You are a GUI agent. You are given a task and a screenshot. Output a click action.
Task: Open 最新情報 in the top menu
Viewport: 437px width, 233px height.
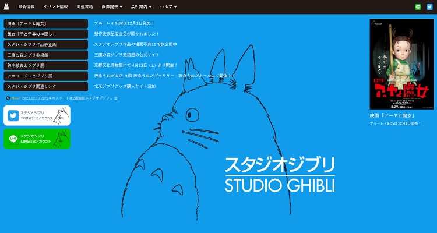[26, 6]
